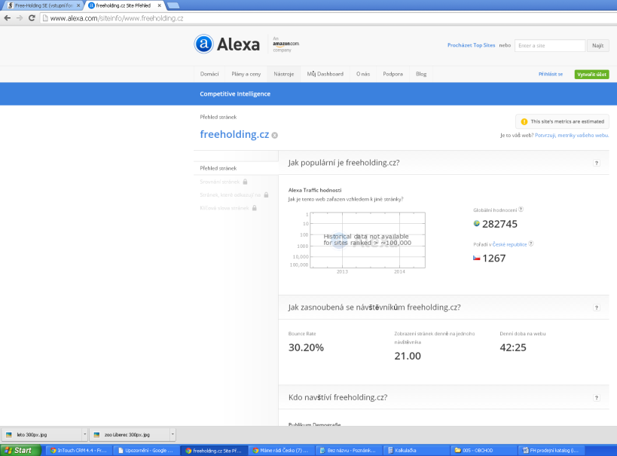Open the O nás menu item

[363, 74]
